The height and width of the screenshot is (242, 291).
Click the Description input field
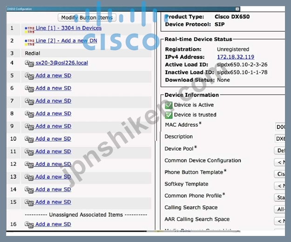280,138
